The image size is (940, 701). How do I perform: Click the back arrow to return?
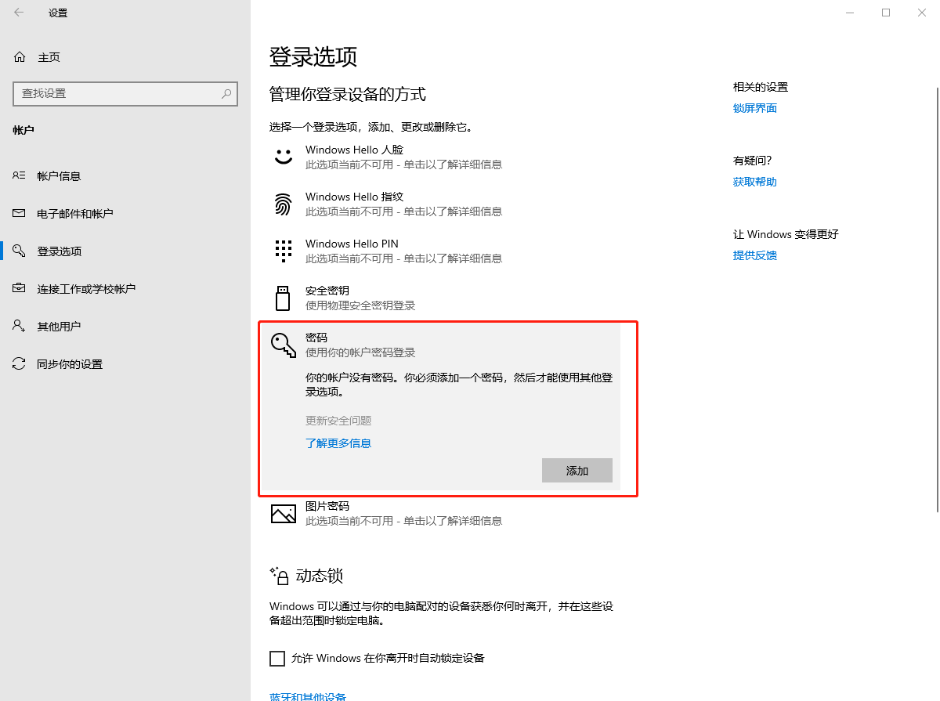(17, 13)
